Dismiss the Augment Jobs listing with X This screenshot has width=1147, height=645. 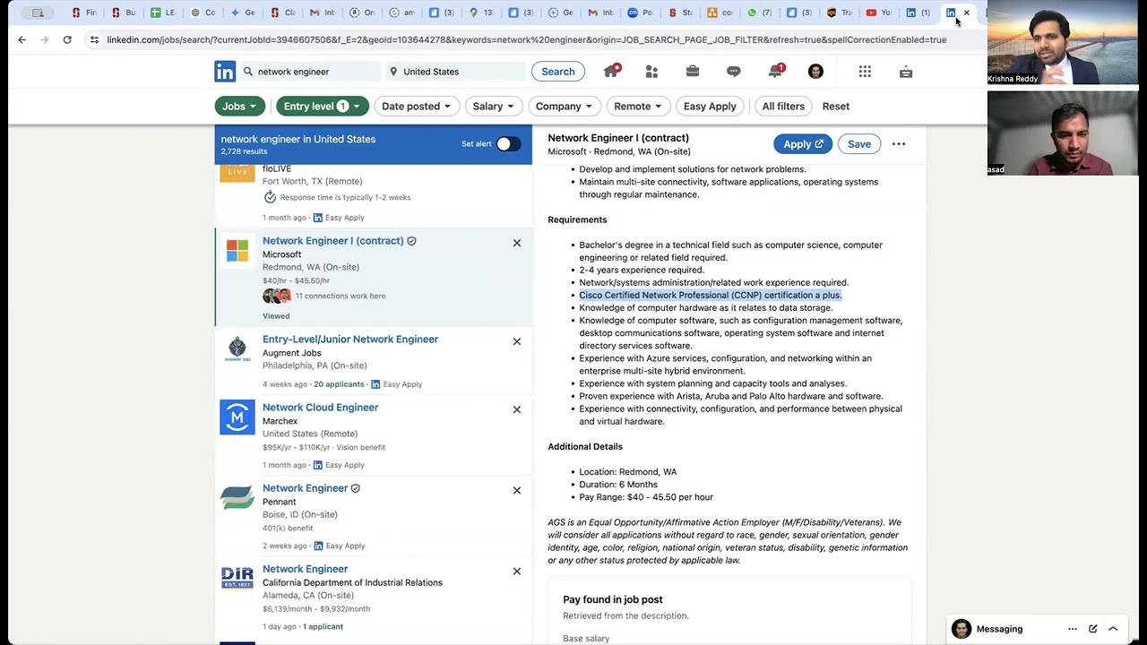(x=517, y=341)
